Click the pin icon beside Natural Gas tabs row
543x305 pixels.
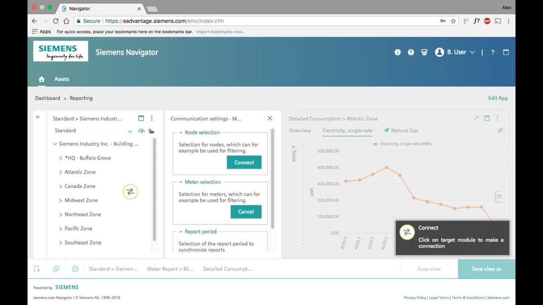pyautogui.click(x=500, y=130)
